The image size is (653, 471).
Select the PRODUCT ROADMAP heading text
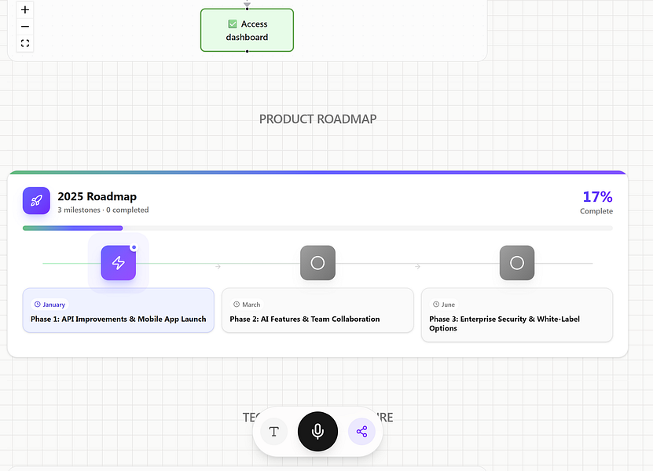click(317, 119)
